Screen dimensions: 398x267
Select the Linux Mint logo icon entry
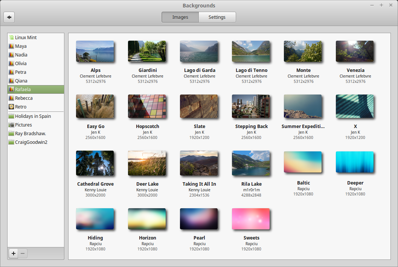tap(11, 38)
